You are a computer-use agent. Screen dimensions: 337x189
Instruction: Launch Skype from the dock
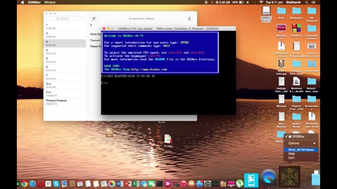(56, 184)
